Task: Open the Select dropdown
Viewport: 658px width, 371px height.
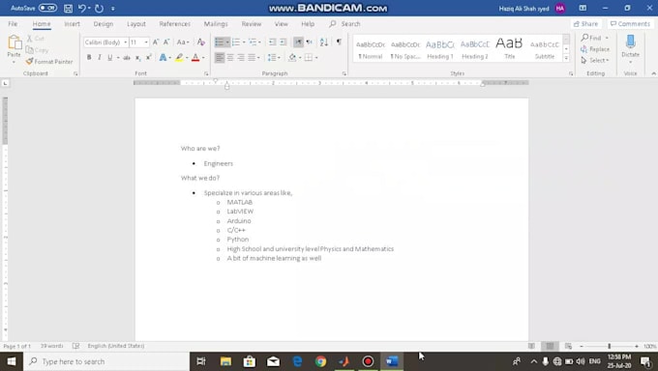Action: tap(595, 60)
